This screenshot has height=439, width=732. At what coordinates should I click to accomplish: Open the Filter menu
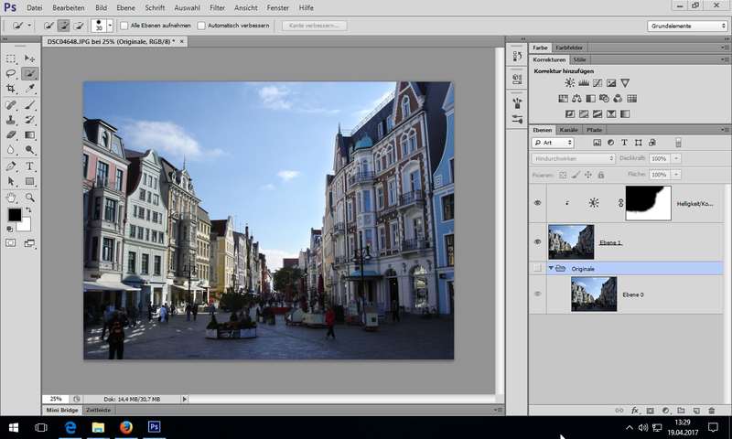click(x=217, y=6)
